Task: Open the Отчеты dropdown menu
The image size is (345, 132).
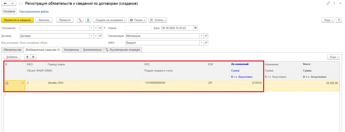Action: point(158,20)
